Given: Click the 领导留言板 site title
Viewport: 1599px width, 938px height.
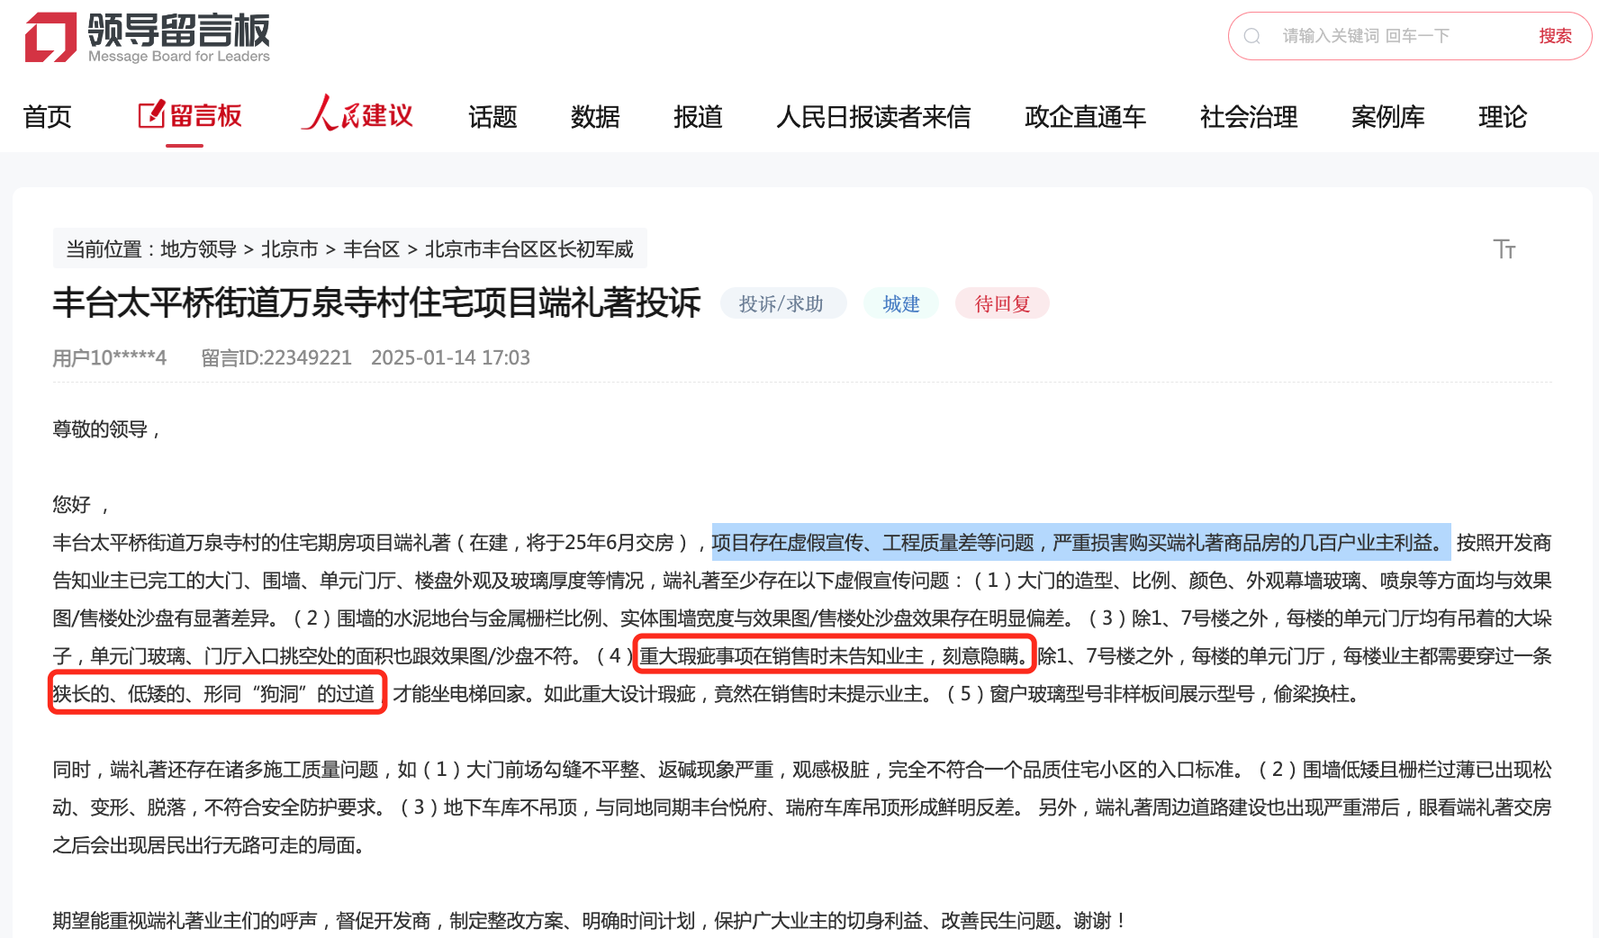Looking at the screenshot, I should coord(179,31).
